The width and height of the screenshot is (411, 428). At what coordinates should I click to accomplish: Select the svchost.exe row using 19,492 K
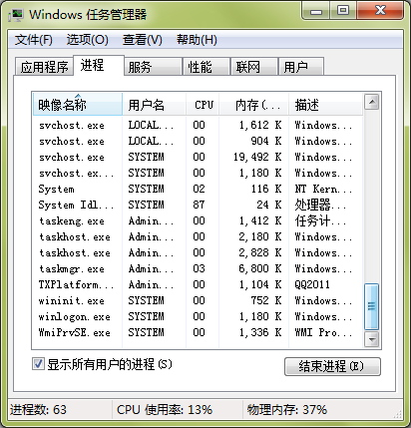198,157
